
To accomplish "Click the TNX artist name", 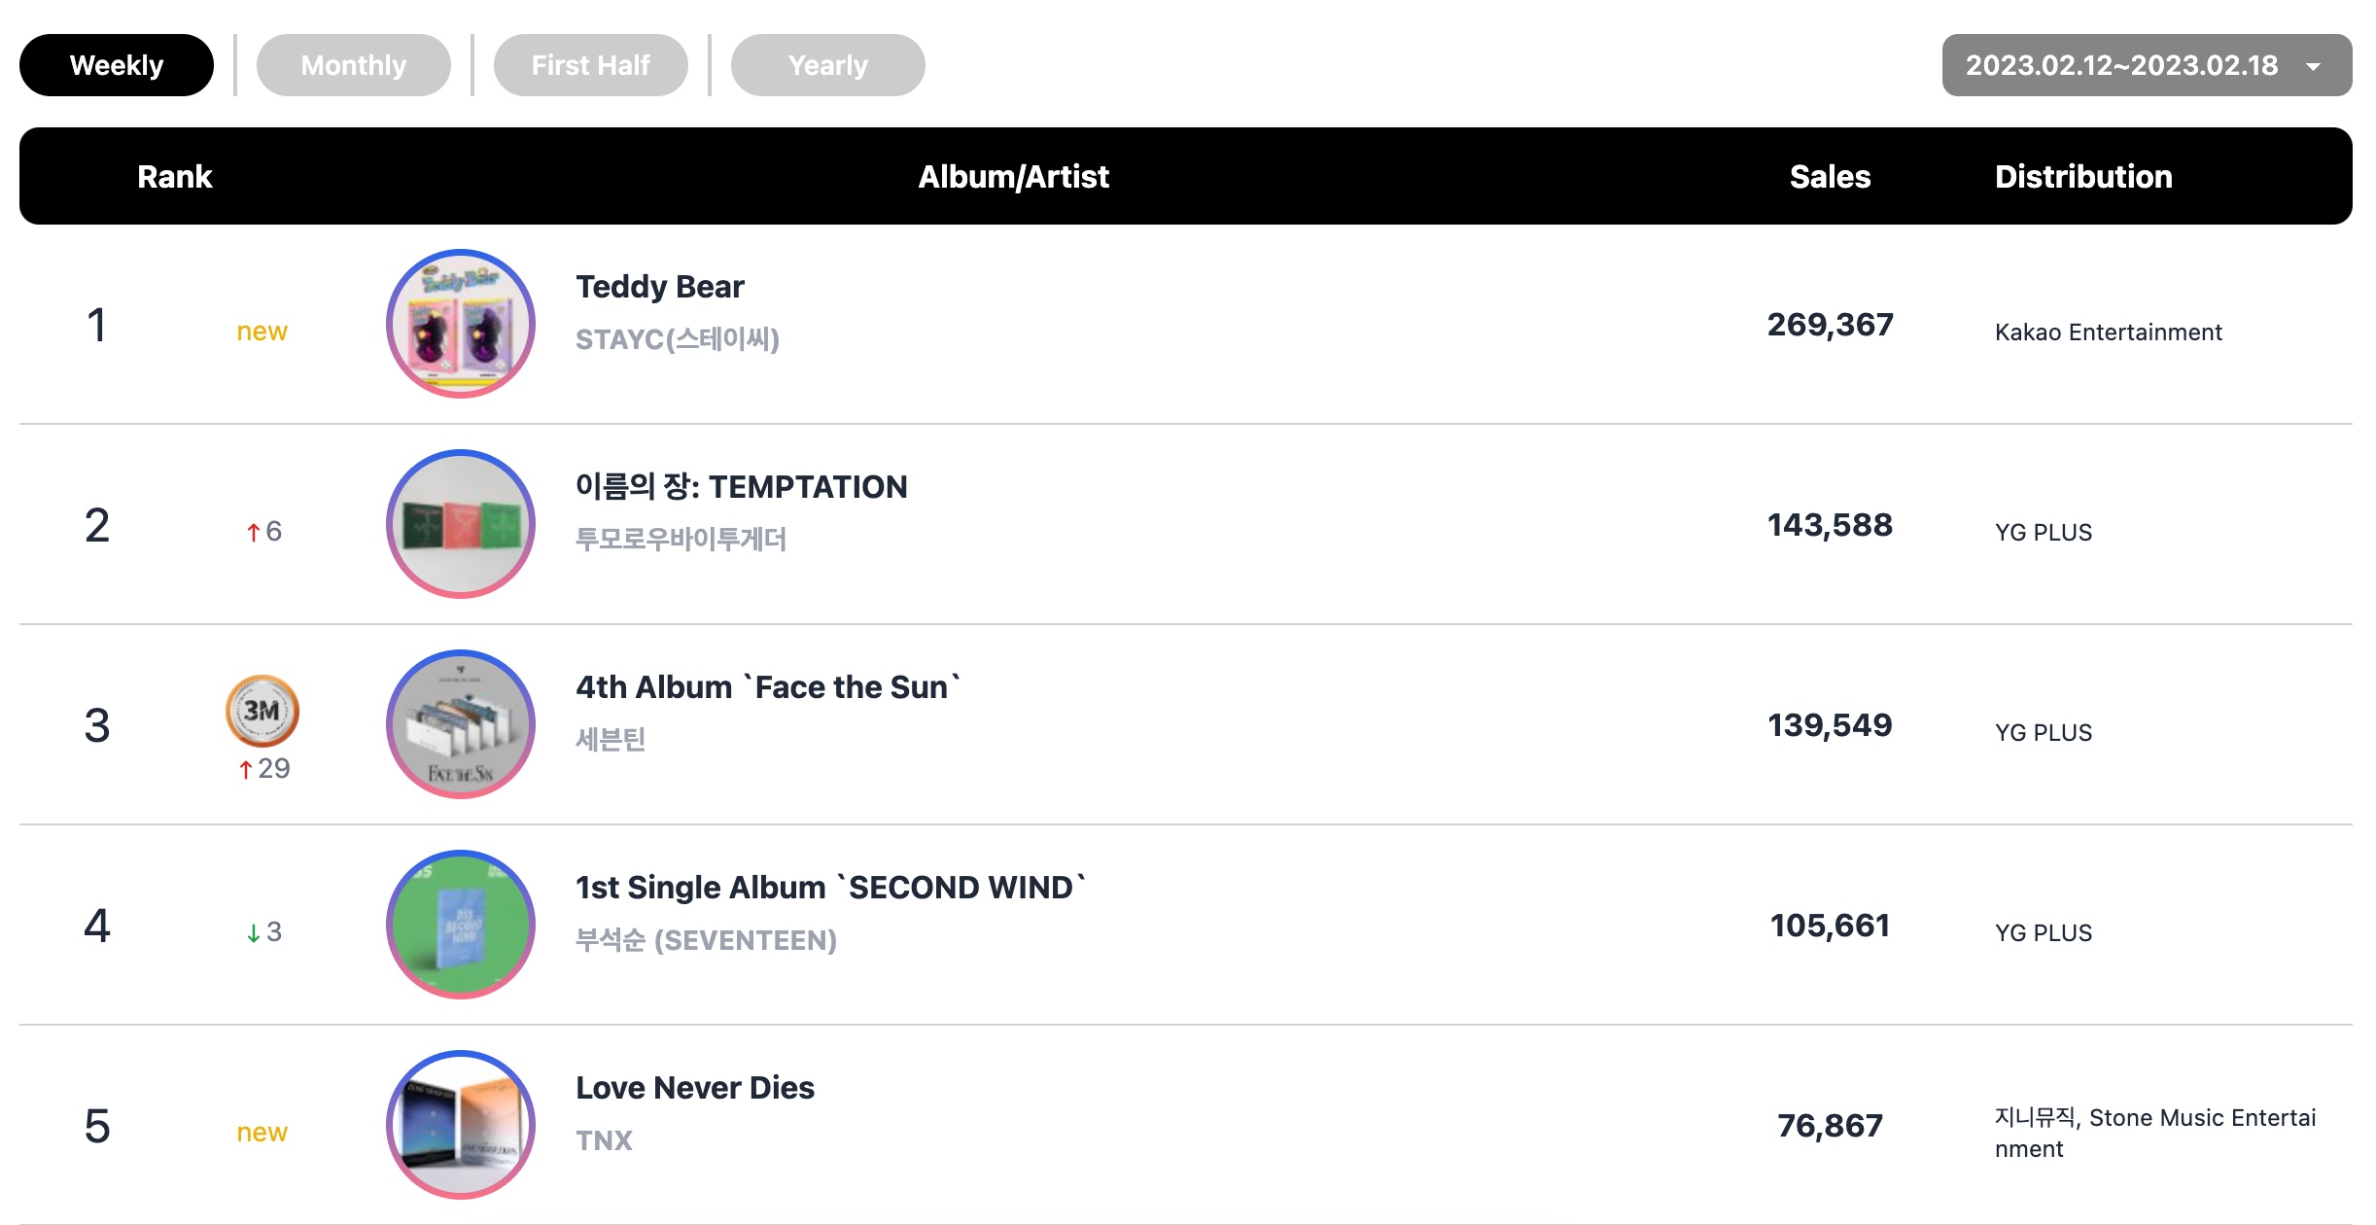I will tap(604, 1140).
